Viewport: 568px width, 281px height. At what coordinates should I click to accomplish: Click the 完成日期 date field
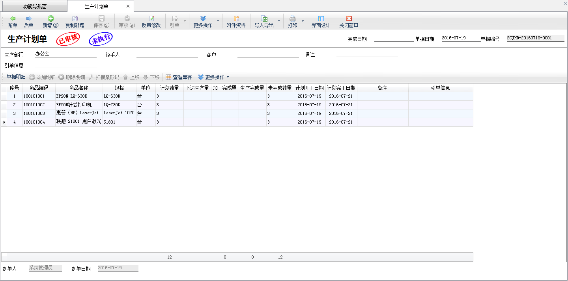[393, 39]
